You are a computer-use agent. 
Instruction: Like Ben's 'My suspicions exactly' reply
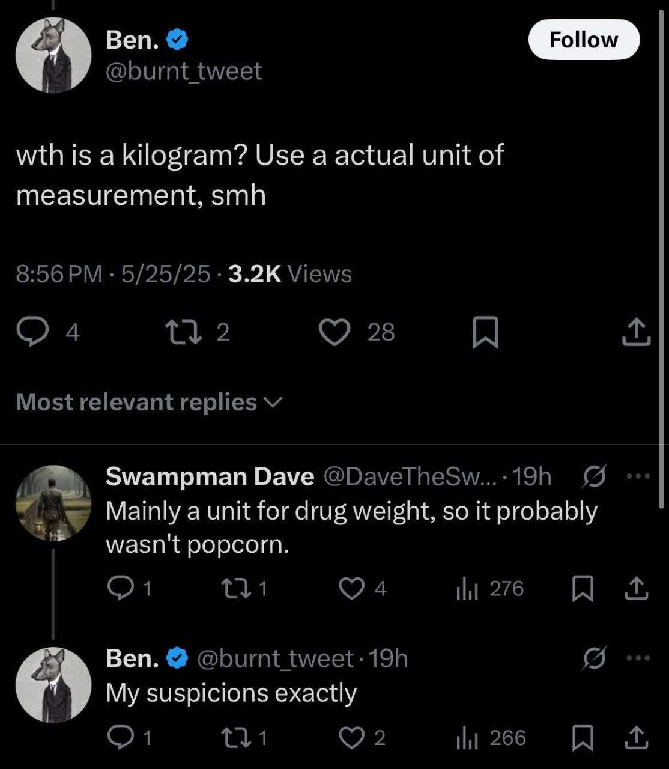pyautogui.click(x=351, y=738)
